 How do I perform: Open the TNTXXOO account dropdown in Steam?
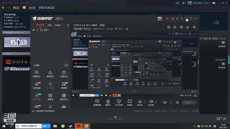point(201,3)
